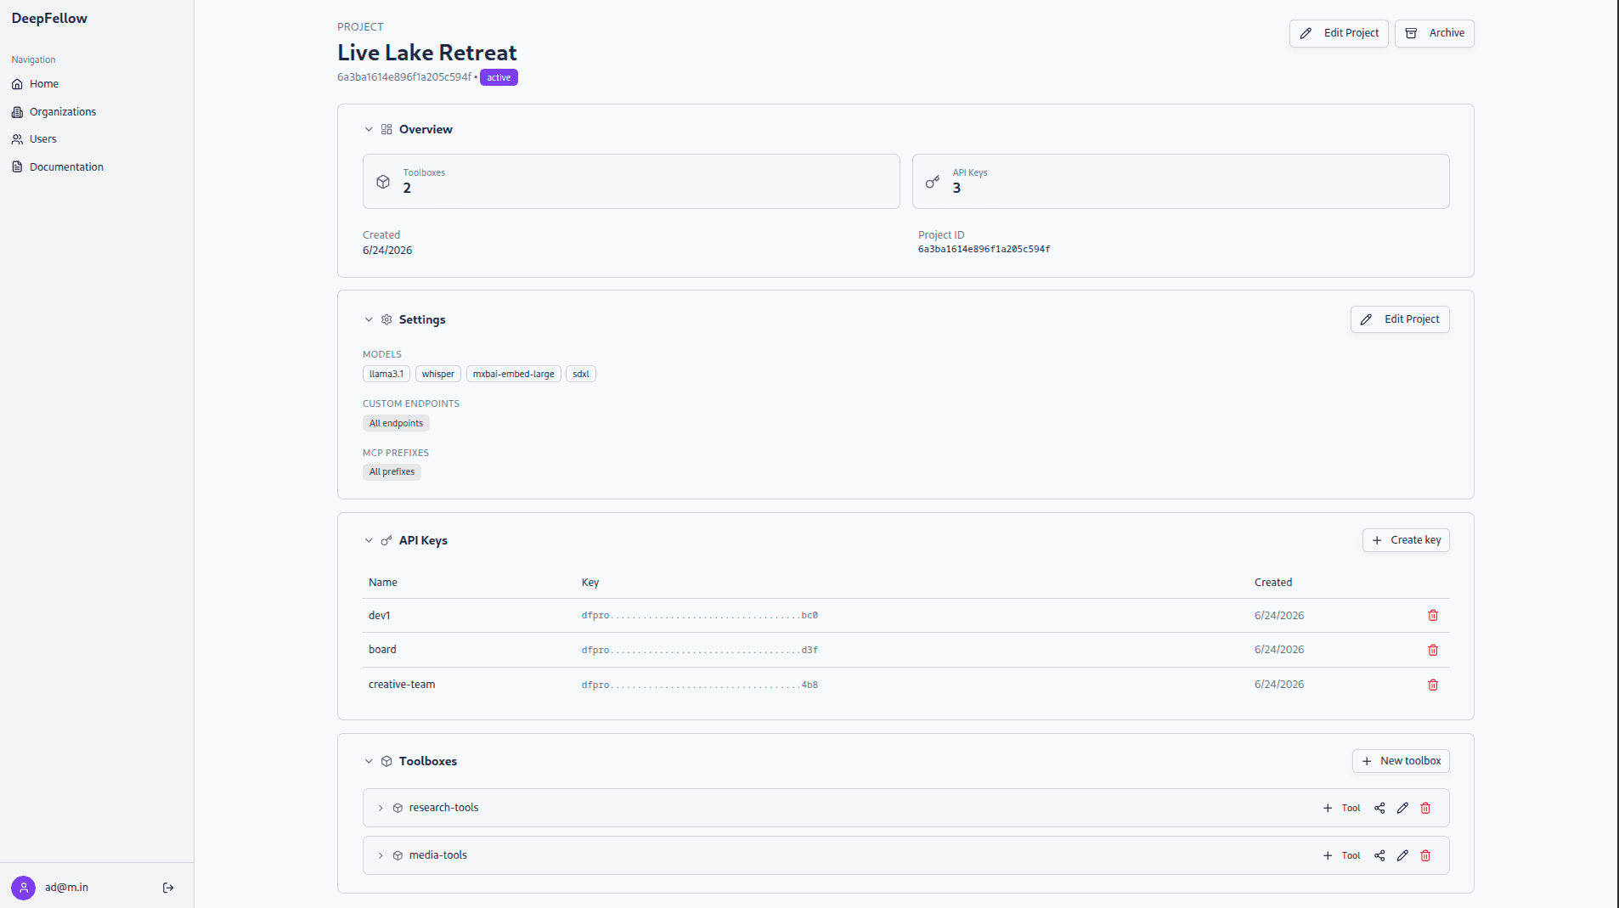Delete the media-tools toolbox
The width and height of the screenshot is (1619, 908).
[x=1425, y=856]
